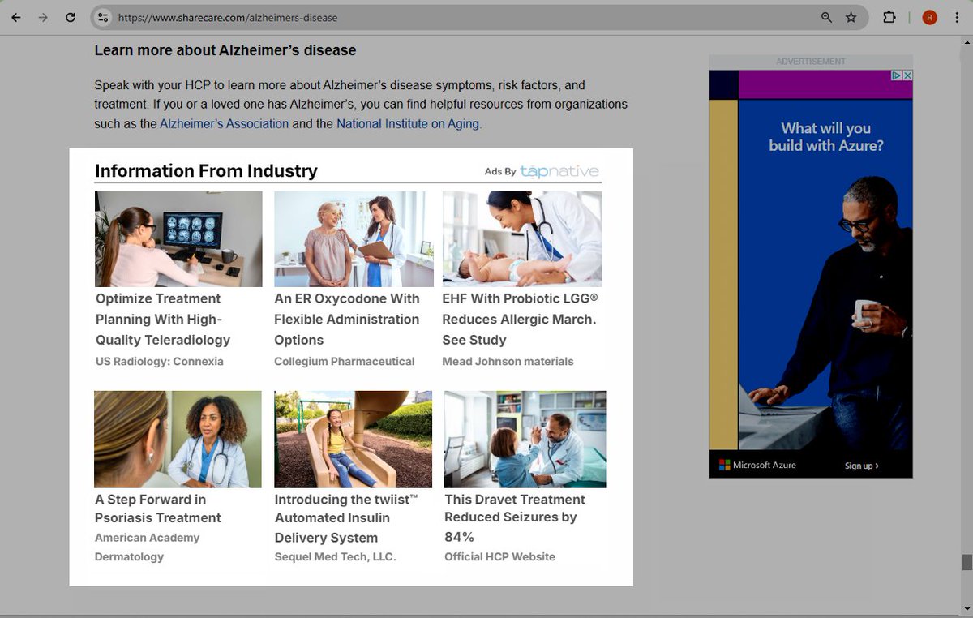Open the National Institute on Aging link
973x618 pixels.
[x=409, y=124]
